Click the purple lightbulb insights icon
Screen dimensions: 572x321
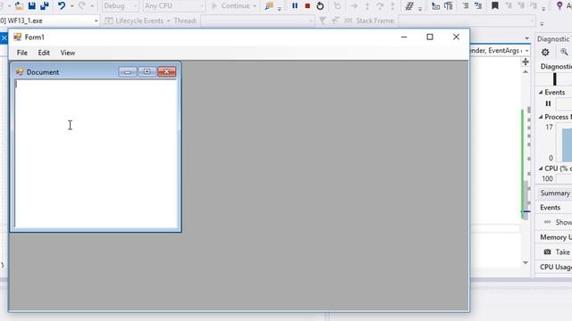559,5
